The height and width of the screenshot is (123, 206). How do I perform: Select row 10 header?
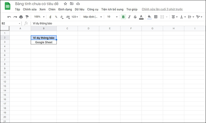(x=5, y=73)
